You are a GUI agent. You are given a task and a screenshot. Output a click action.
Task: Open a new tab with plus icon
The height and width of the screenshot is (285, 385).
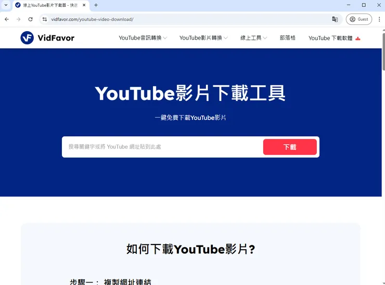click(96, 5)
